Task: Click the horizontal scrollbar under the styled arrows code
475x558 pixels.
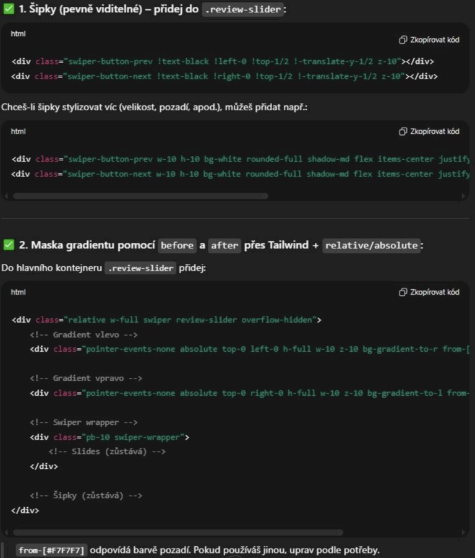Action: click(x=140, y=196)
